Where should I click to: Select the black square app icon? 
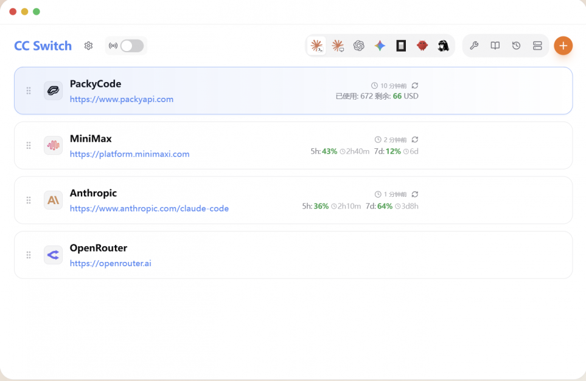pyautogui.click(x=401, y=46)
